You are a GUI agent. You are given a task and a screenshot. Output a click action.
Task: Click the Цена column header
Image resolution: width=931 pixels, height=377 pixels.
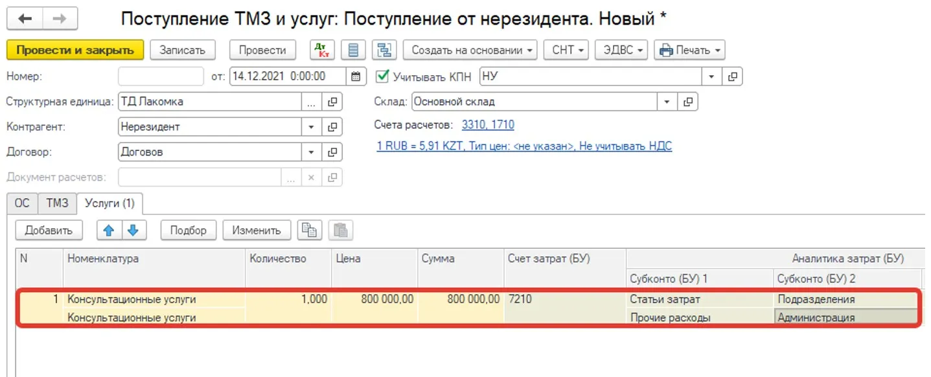coord(374,268)
